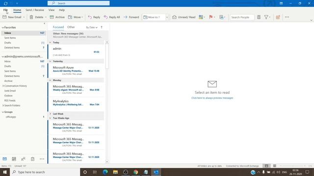Expand the New Email dropdown arrow
The width and height of the screenshot is (314, 176).
click(x=24, y=17)
